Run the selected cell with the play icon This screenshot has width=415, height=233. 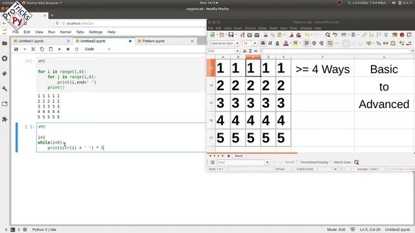pyautogui.click(x=59, y=49)
